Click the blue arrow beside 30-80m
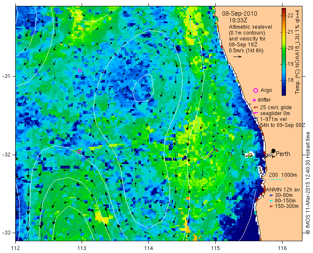This screenshot has width=313, height=253. pyautogui.click(x=271, y=195)
